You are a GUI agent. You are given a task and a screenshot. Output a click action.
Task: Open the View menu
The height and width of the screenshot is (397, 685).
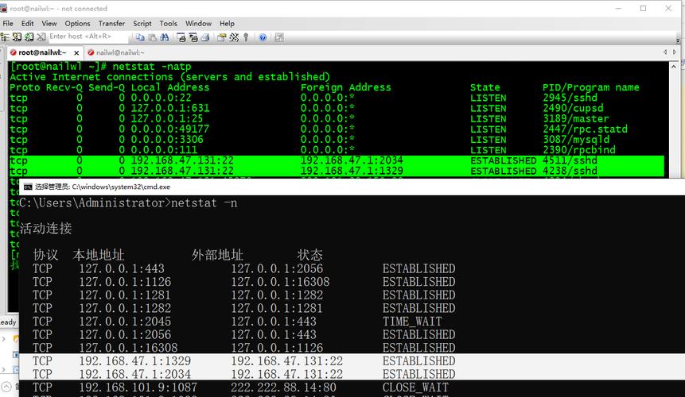(49, 24)
